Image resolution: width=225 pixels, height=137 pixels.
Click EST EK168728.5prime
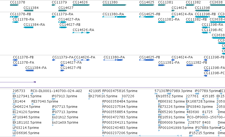click(200, 102)
